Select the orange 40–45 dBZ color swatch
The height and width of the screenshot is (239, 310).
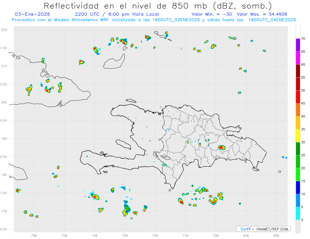tap(298, 110)
